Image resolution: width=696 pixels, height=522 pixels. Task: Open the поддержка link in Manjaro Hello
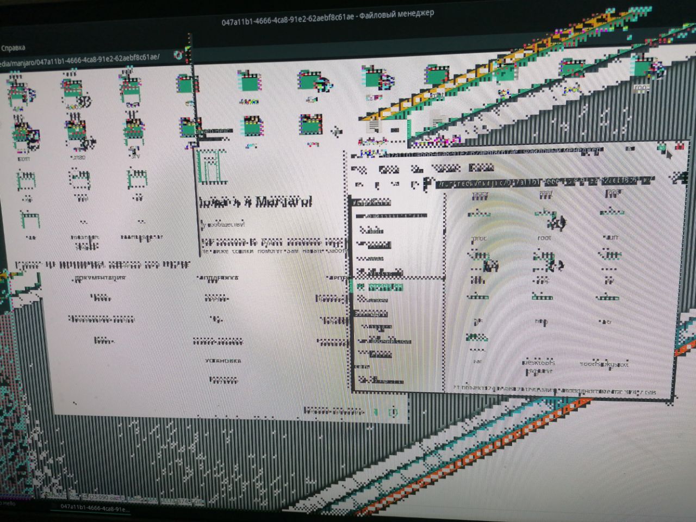point(219,278)
